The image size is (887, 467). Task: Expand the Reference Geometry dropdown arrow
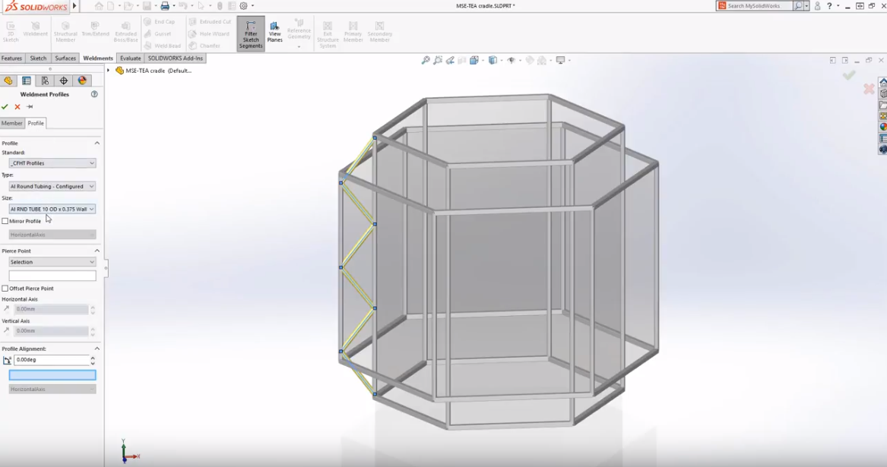click(299, 47)
